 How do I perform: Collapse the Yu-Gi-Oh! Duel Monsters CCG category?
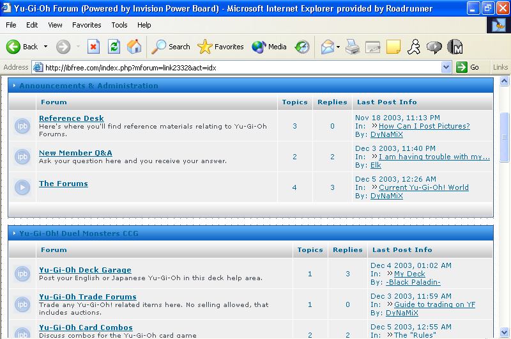pos(14,233)
